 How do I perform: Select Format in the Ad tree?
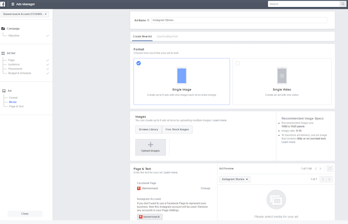coord(13,98)
